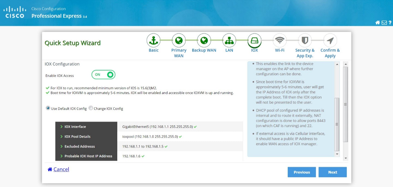The width and height of the screenshot is (393, 187).
Task: Click the wizard outer scrollbar thumb
Action: [346, 104]
